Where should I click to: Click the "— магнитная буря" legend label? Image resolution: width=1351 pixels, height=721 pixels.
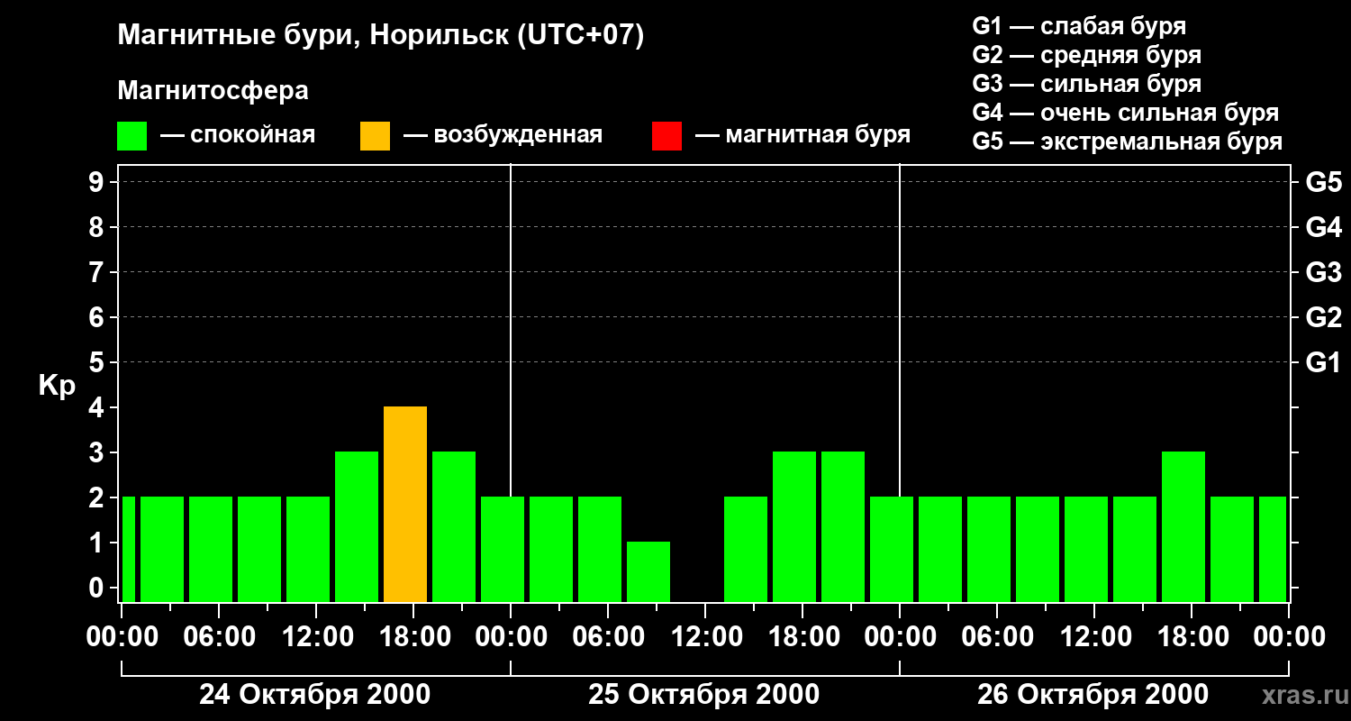pos(803,135)
